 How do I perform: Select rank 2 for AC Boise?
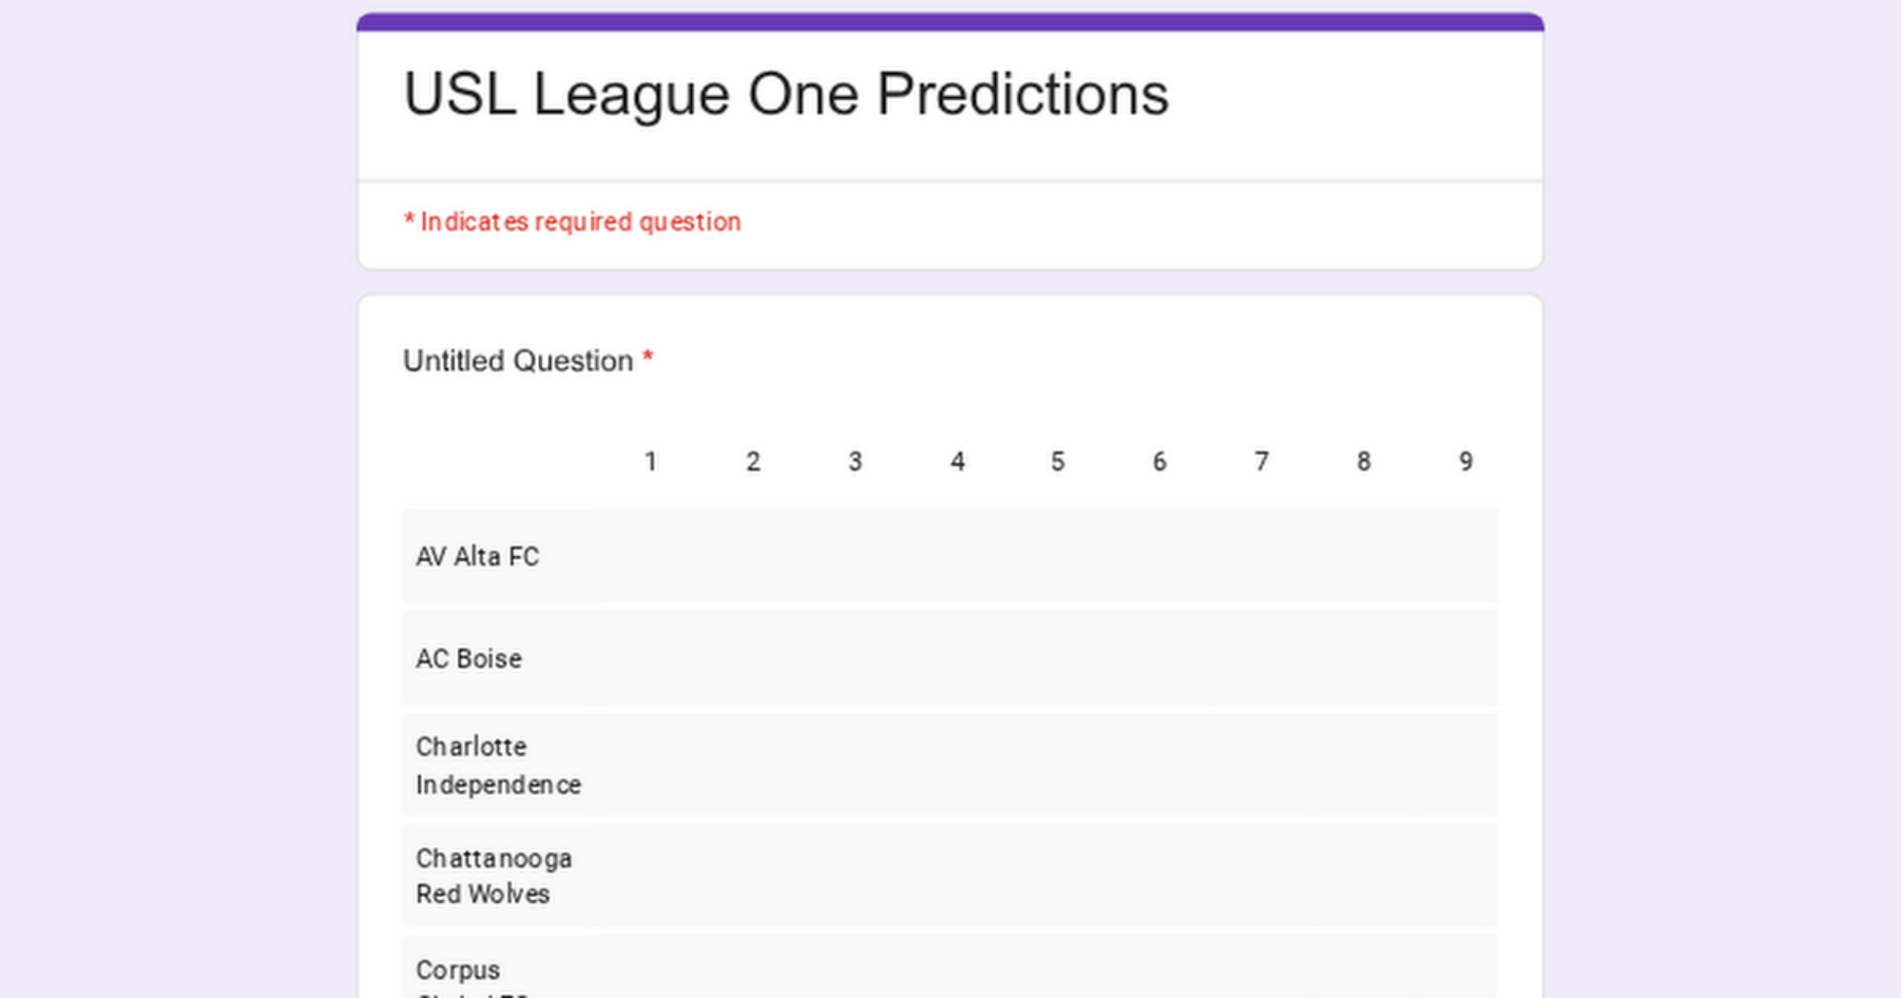[x=753, y=658]
